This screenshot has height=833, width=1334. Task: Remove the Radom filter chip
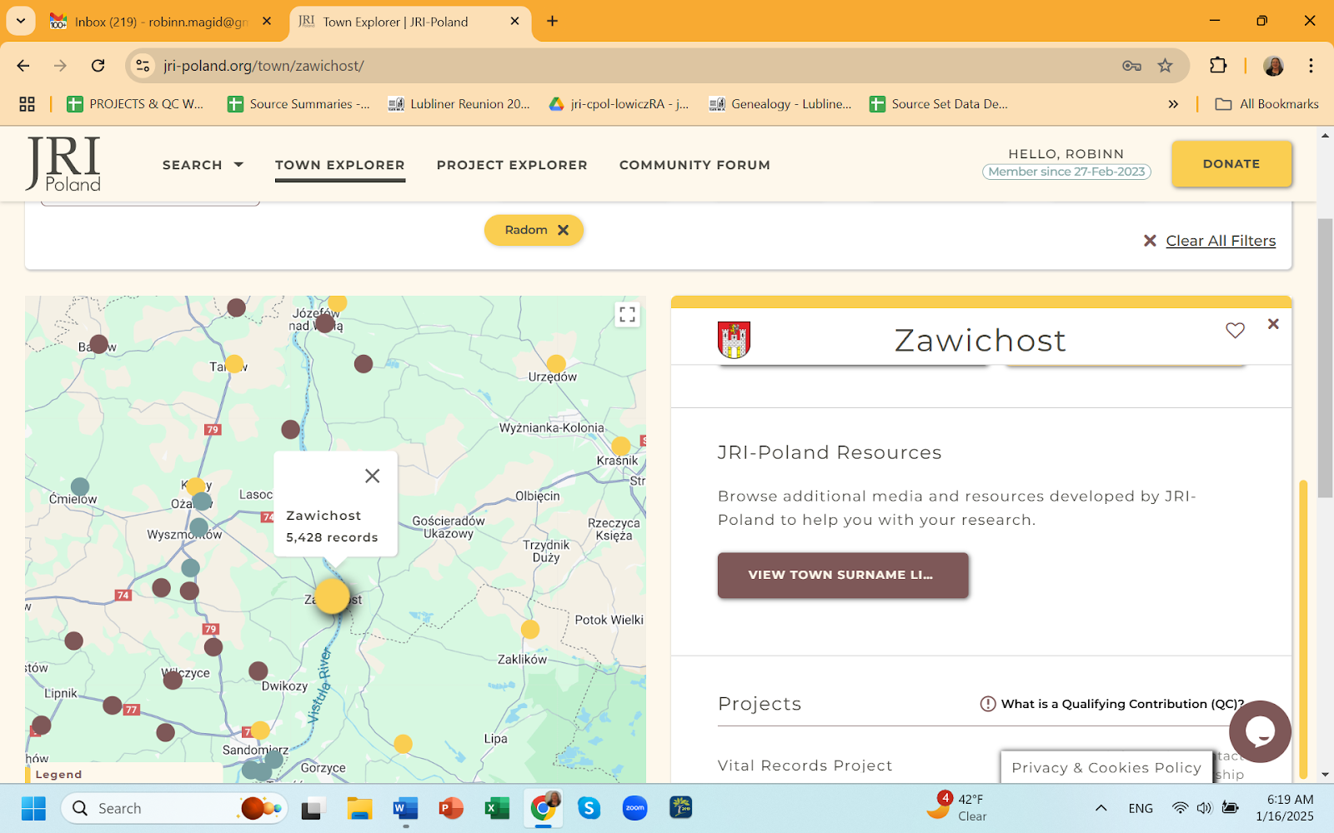(563, 230)
